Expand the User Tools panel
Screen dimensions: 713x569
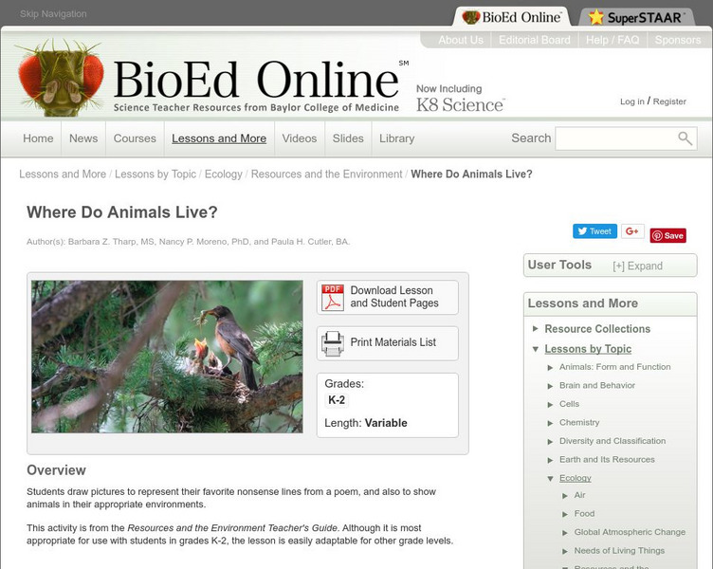tap(637, 266)
